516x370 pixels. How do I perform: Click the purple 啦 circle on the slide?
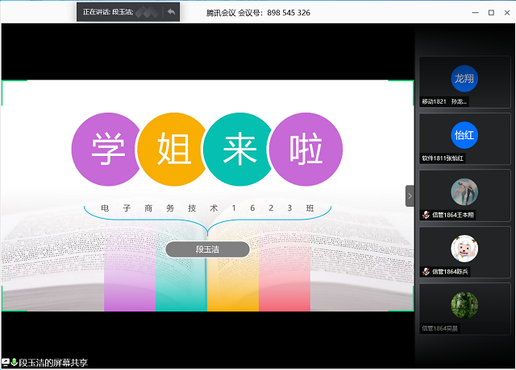pyautogui.click(x=306, y=150)
